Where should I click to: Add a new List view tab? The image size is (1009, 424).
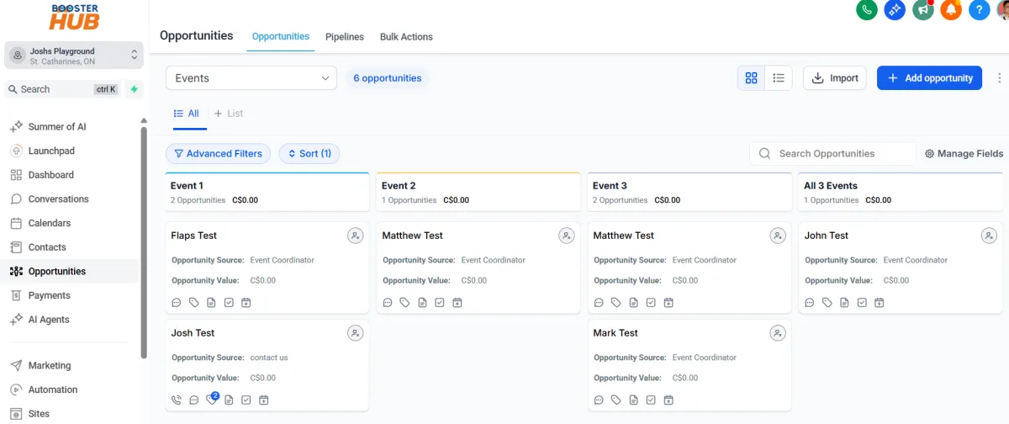point(229,114)
